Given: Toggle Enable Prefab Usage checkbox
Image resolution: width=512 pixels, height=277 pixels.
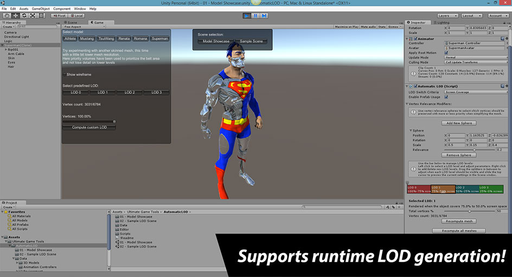Looking at the screenshot, I should pos(446,97).
